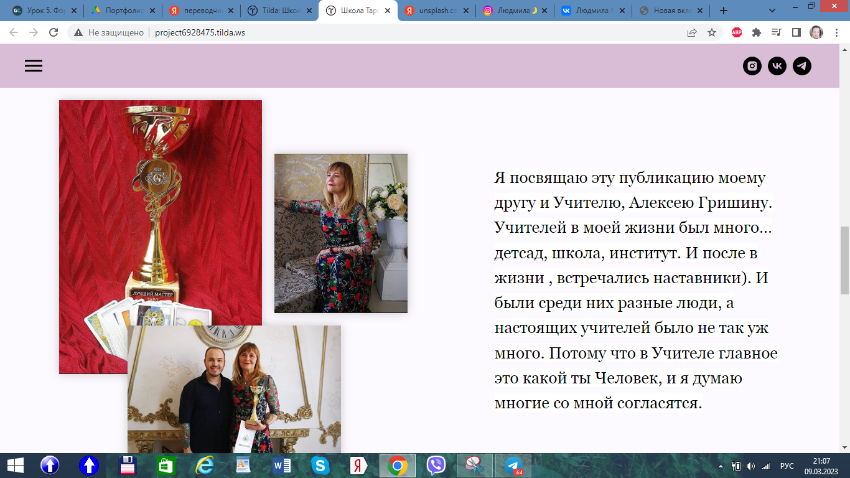Viewport: 850px width, 478px height.
Task: Close the 'unsplash.com' tab
Action: pos(465,11)
